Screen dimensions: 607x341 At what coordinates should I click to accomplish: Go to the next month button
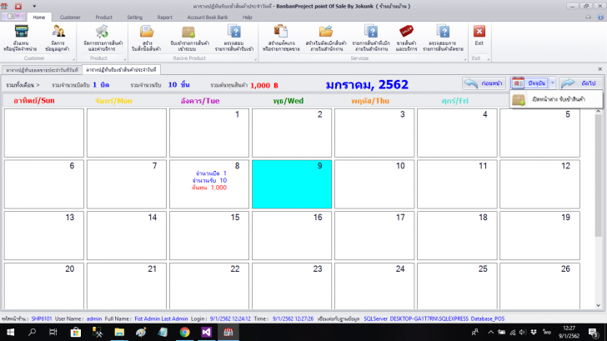(580, 83)
